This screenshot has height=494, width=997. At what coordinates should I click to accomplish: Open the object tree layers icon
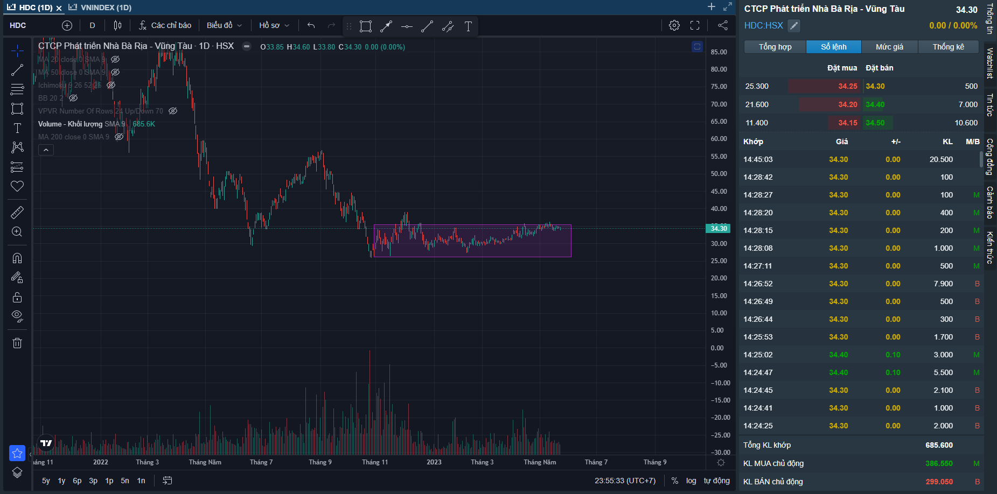[x=17, y=472]
